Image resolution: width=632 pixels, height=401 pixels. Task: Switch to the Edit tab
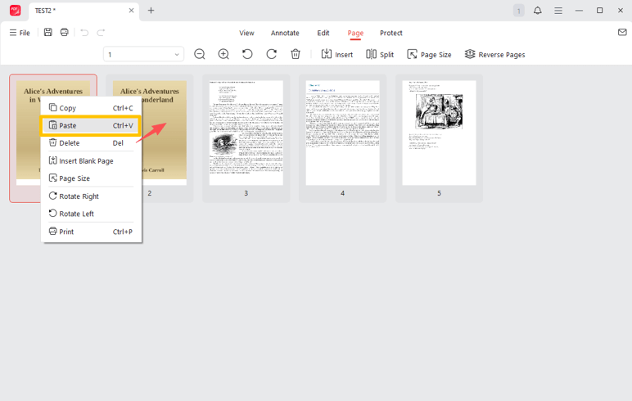point(323,33)
